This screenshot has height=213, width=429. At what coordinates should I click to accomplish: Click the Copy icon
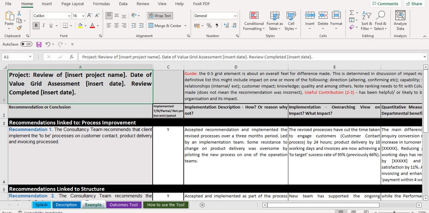pos(19,20)
